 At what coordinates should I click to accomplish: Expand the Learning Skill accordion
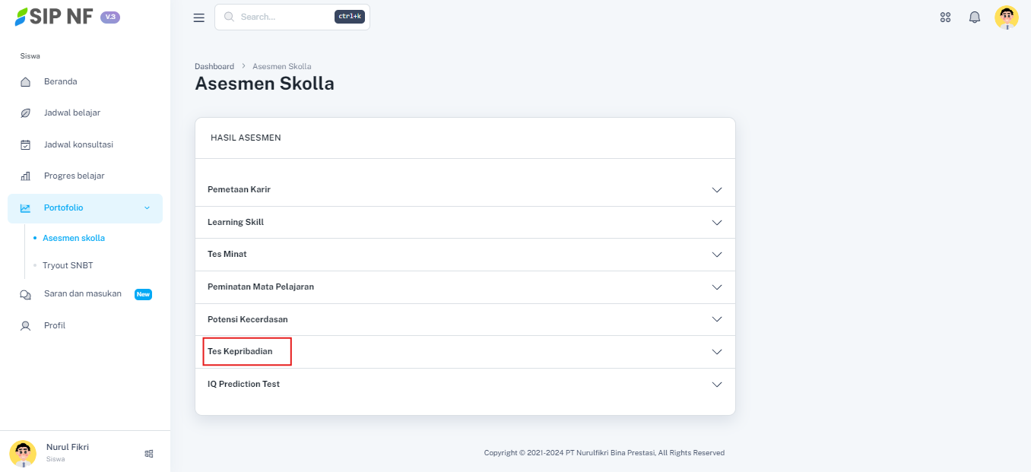coord(716,223)
